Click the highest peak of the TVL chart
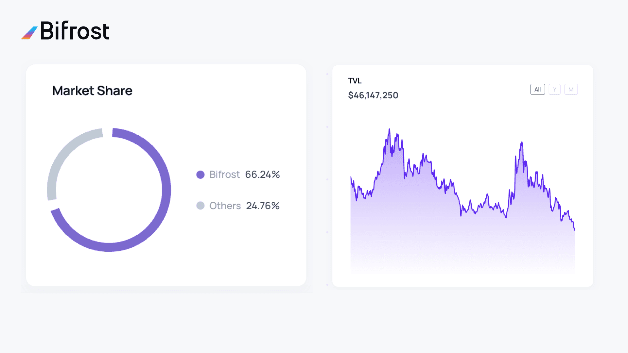Viewport: 628px width, 353px height. pos(389,129)
